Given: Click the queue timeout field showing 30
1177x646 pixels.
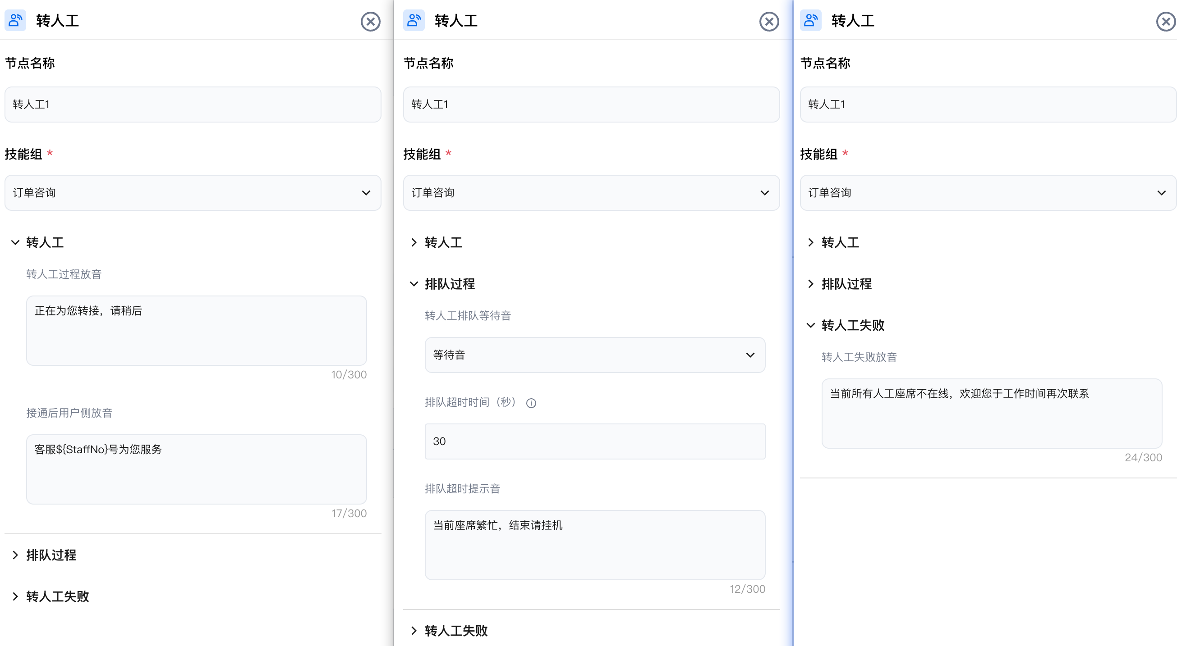Looking at the screenshot, I should point(595,441).
